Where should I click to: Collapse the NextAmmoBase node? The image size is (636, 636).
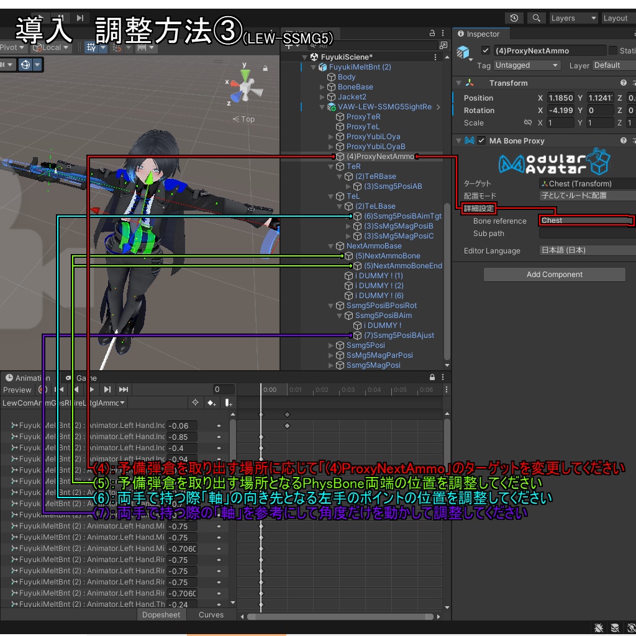[x=331, y=246]
